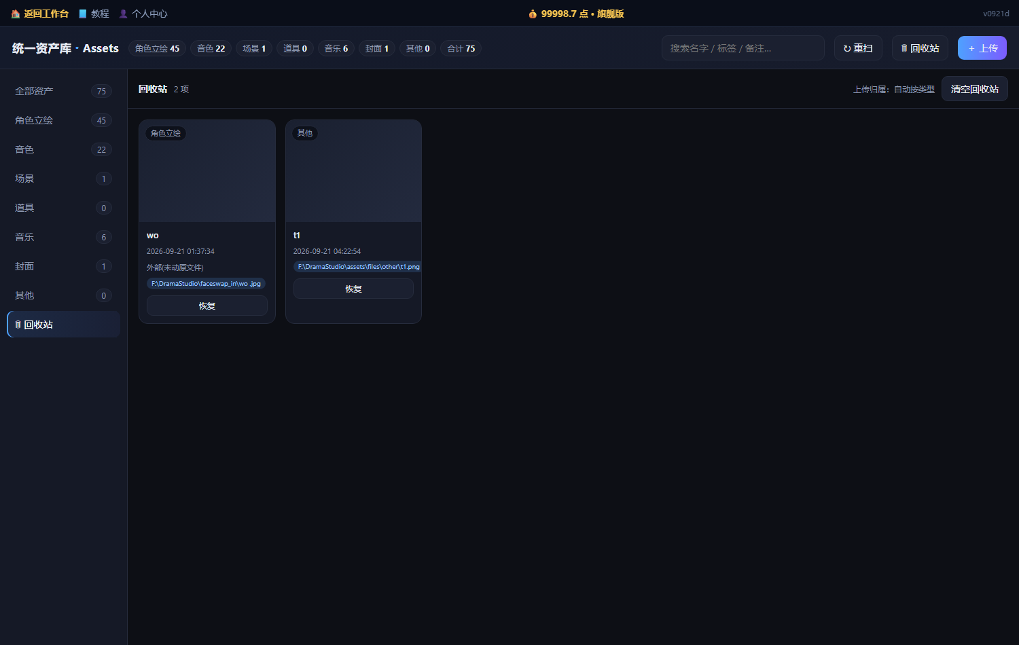
Task: Select 音乐 in the sidebar
Action: tap(64, 237)
